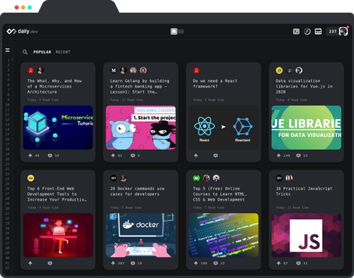Click the user avatar on Docker commands card
Screen dimensions: 354x278
coord(123,178)
